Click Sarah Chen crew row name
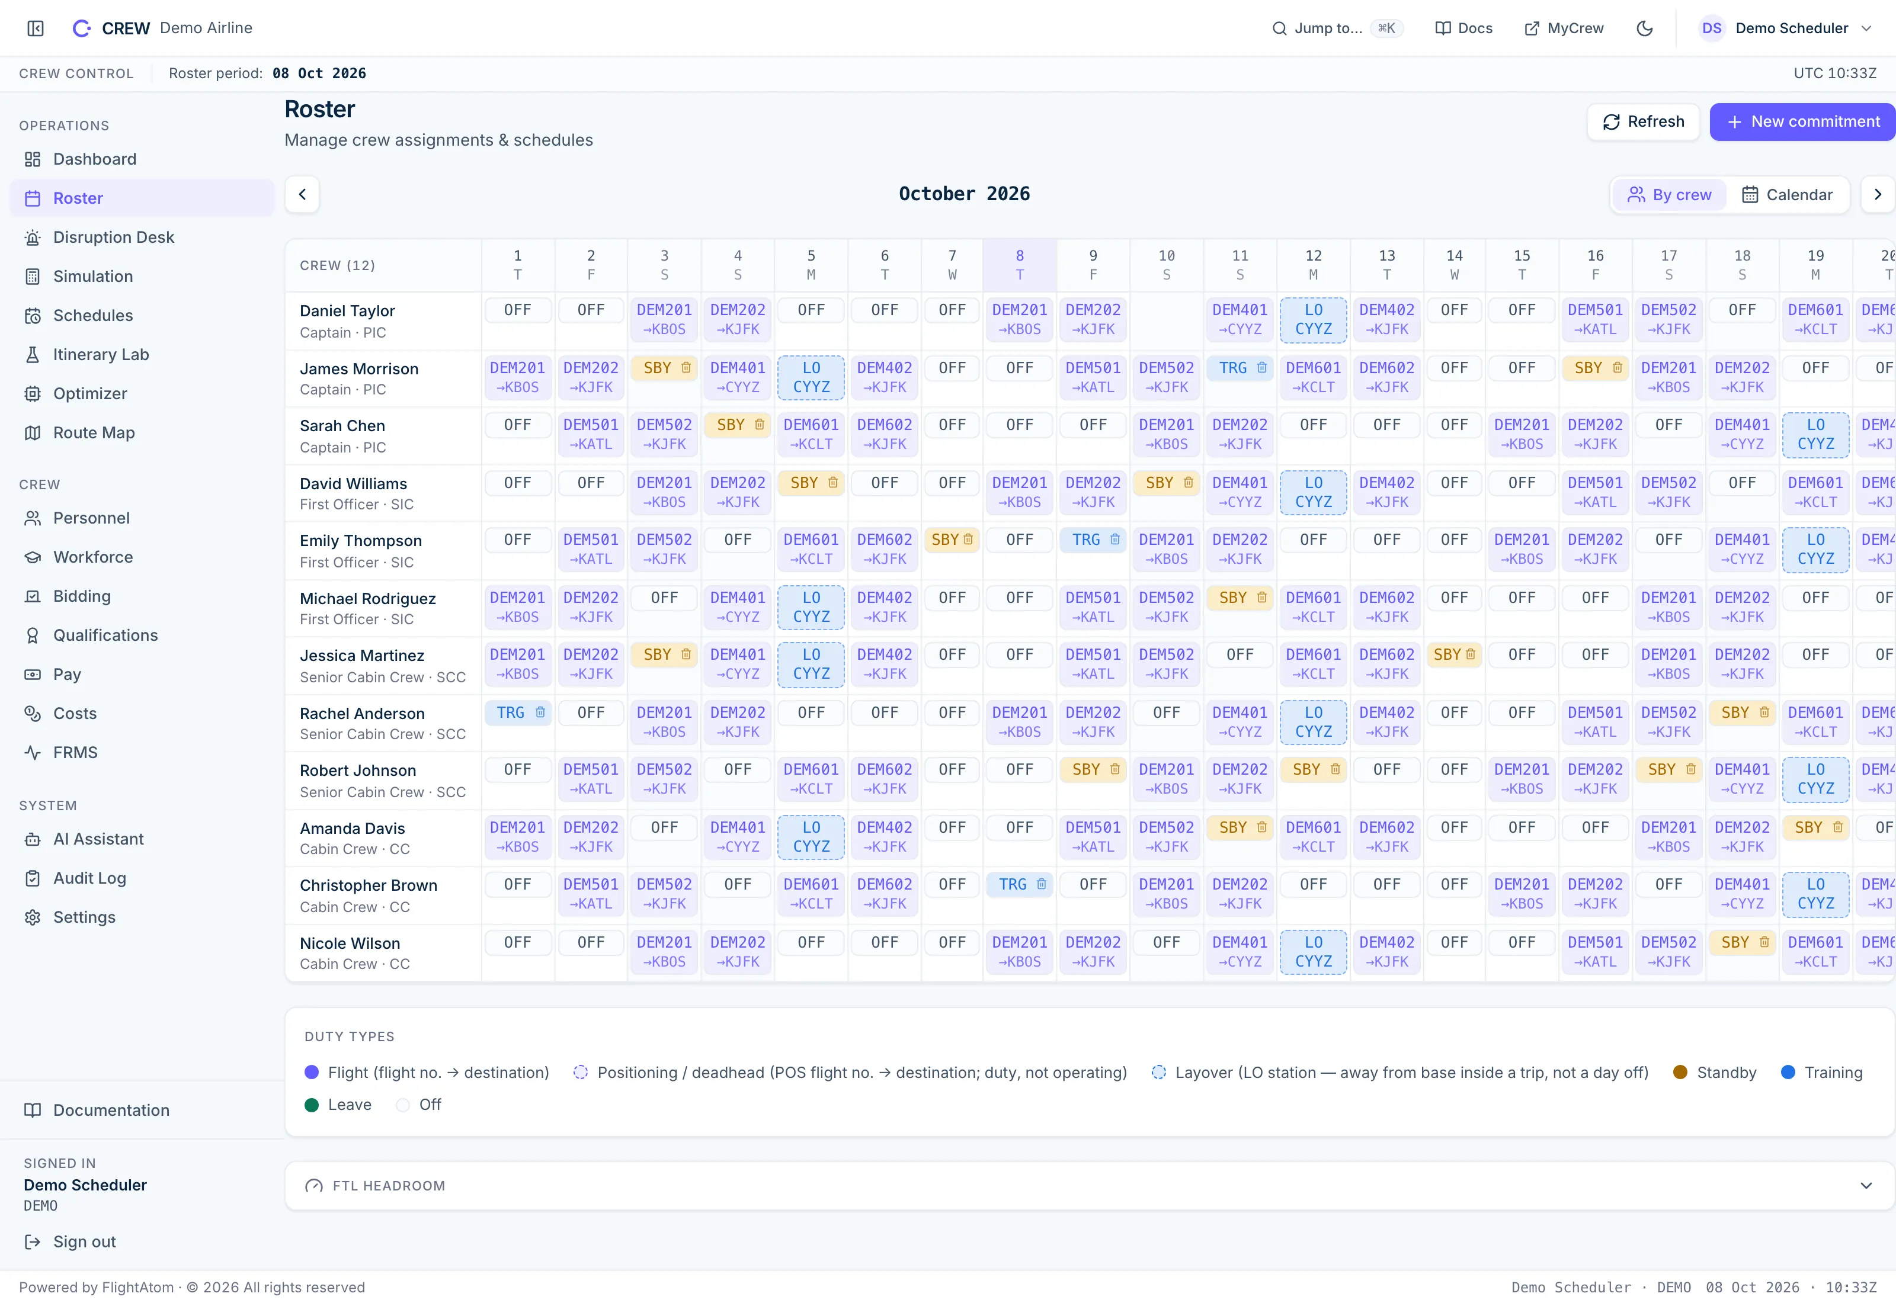Viewport: 1896px width, 1303px height. tap(342, 426)
